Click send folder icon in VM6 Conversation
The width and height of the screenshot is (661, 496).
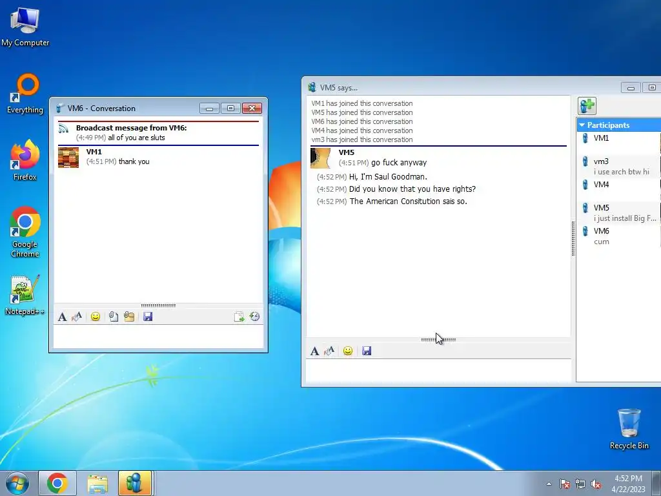129,316
